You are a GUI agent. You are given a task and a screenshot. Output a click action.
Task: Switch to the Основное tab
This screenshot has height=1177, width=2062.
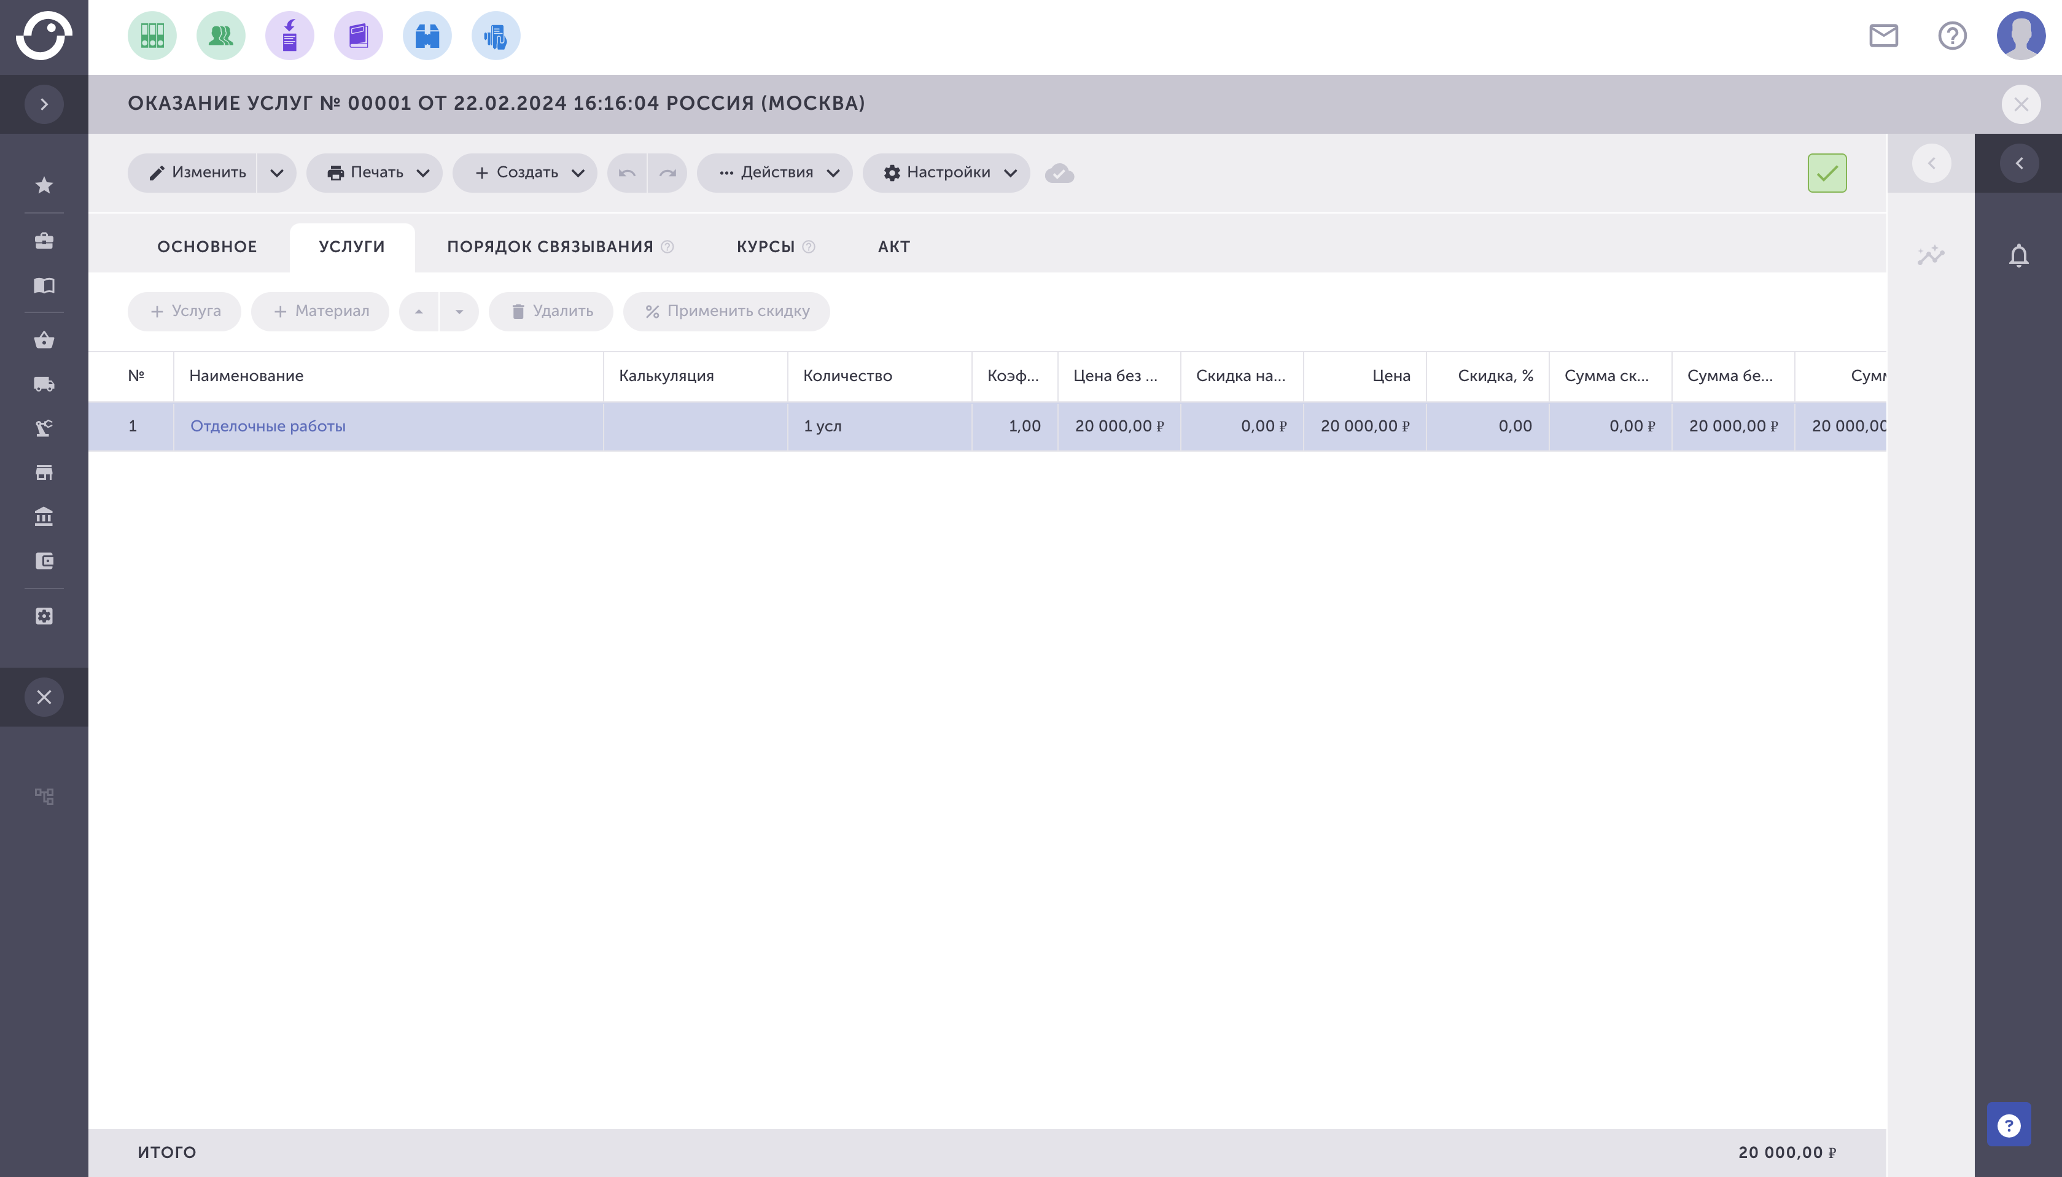pos(207,247)
